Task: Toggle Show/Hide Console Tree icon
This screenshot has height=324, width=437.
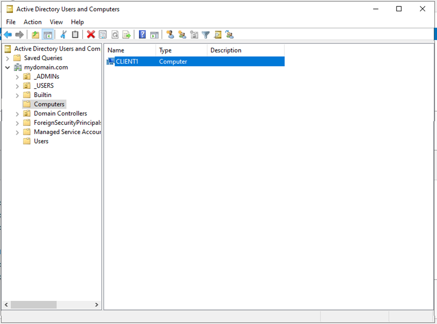Action: tap(47, 35)
